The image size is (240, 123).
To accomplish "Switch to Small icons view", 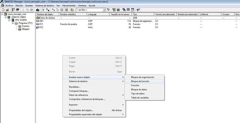I will click(x=58, y=10).
